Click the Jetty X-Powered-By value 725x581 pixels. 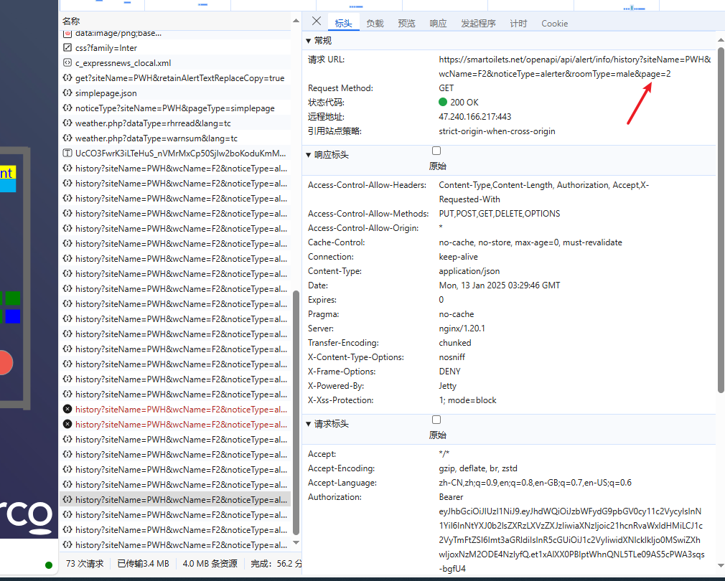(x=448, y=386)
